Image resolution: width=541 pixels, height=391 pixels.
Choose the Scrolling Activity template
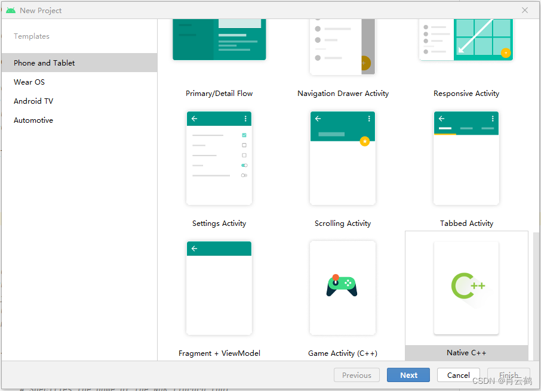tap(343, 158)
